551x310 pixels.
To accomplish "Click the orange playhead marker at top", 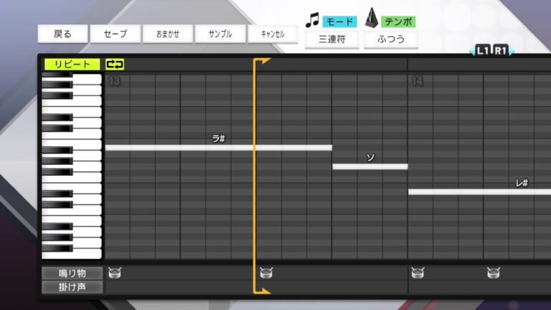I will (x=263, y=62).
